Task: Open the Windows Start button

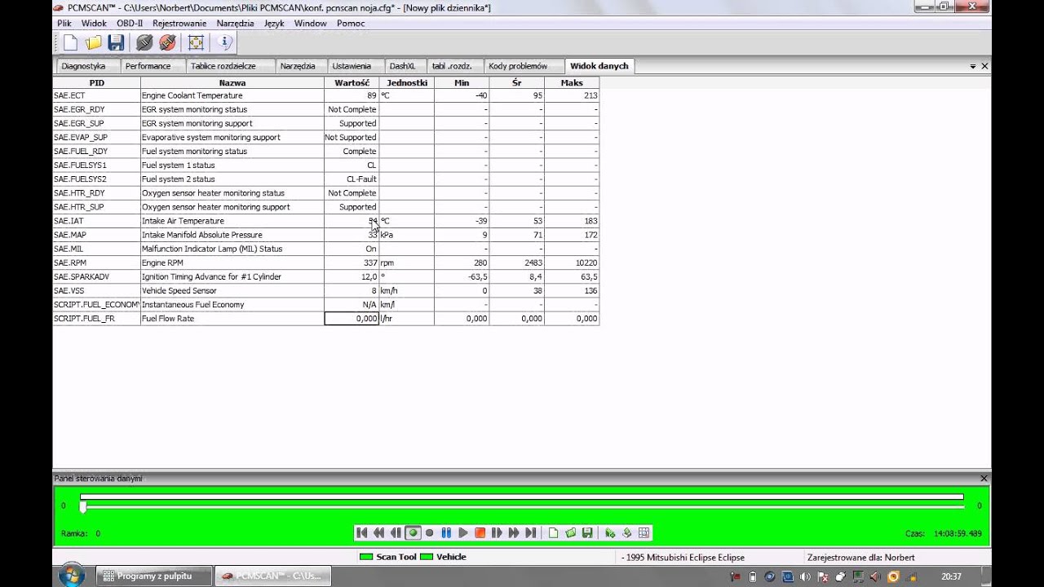Action: pos(72,576)
